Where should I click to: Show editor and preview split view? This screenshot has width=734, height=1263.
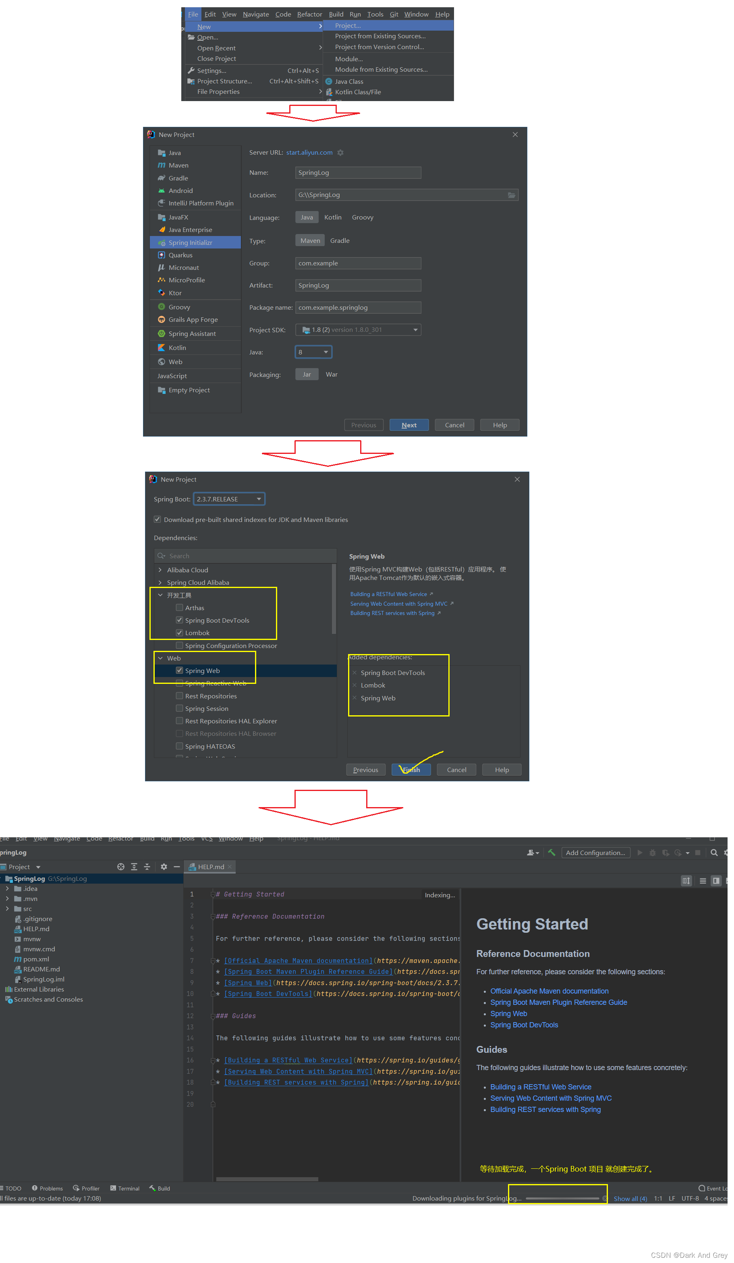716,880
